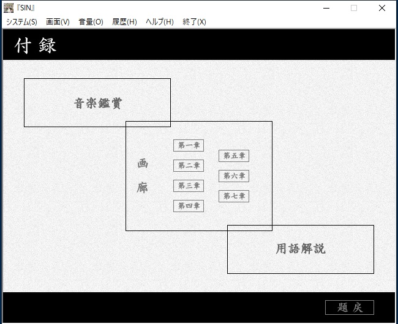Select 第五章 gallery chapter
This screenshot has height=324, width=398.
[234, 156]
